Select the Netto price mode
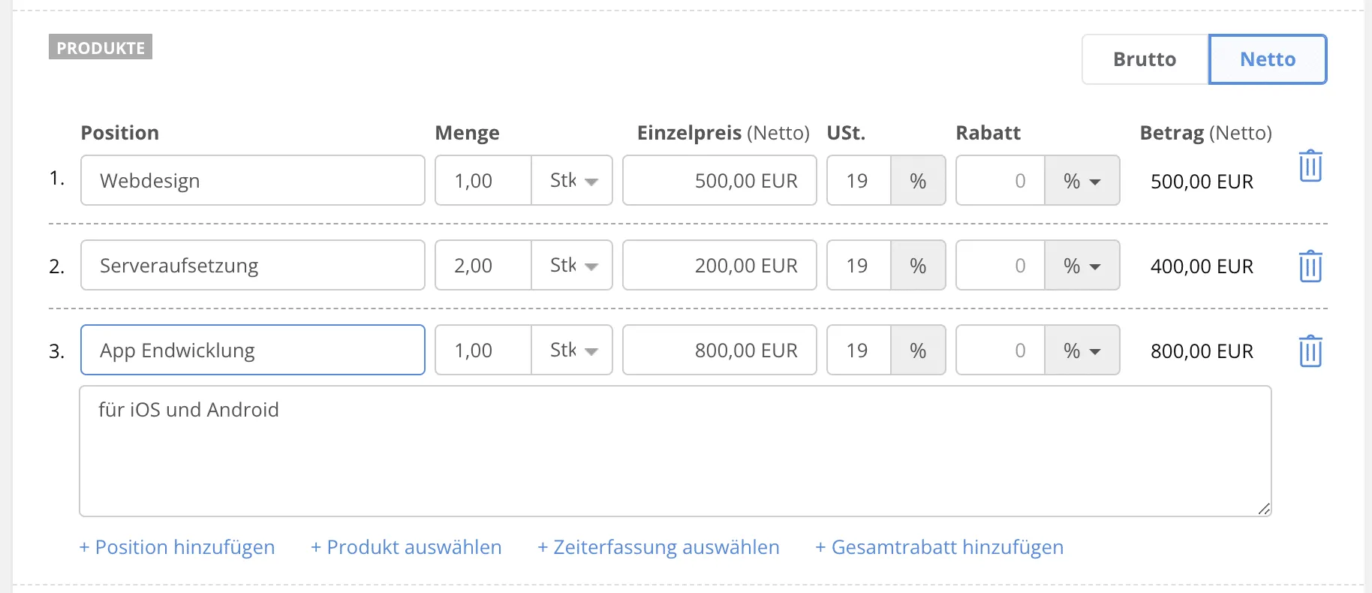This screenshot has height=593, width=1372. click(1267, 59)
